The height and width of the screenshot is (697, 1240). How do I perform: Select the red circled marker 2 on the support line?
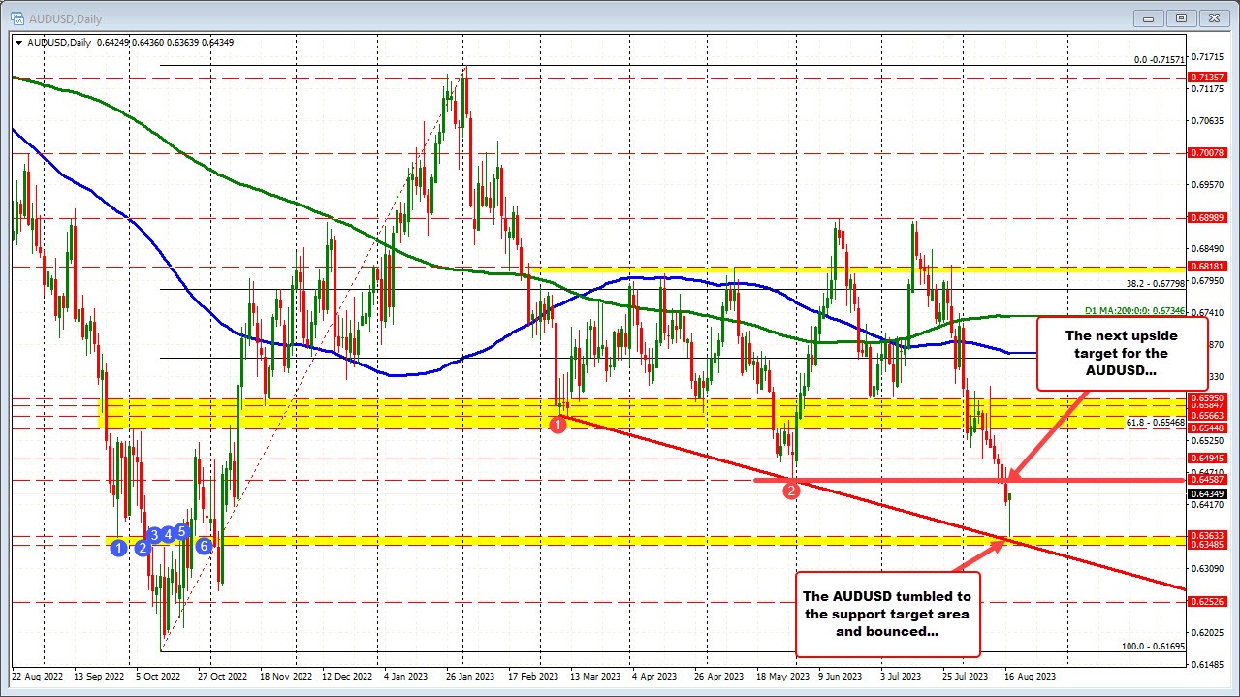[x=791, y=490]
